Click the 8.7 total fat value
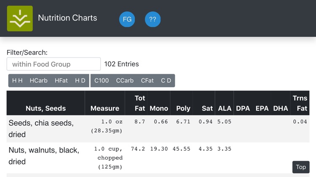Screen dimensions: 316x177 point(139,122)
